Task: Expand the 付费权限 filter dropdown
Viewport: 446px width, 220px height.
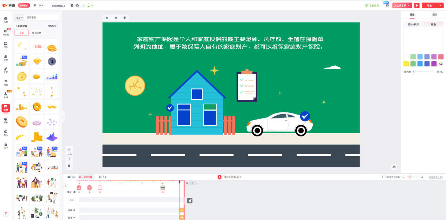Action: pyautogui.click(x=53, y=26)
